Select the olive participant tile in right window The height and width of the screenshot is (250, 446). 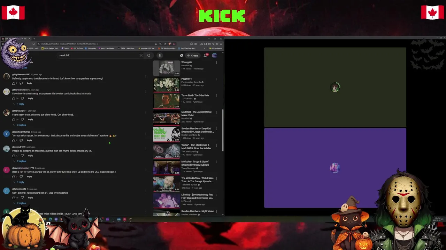click(335, 87)
